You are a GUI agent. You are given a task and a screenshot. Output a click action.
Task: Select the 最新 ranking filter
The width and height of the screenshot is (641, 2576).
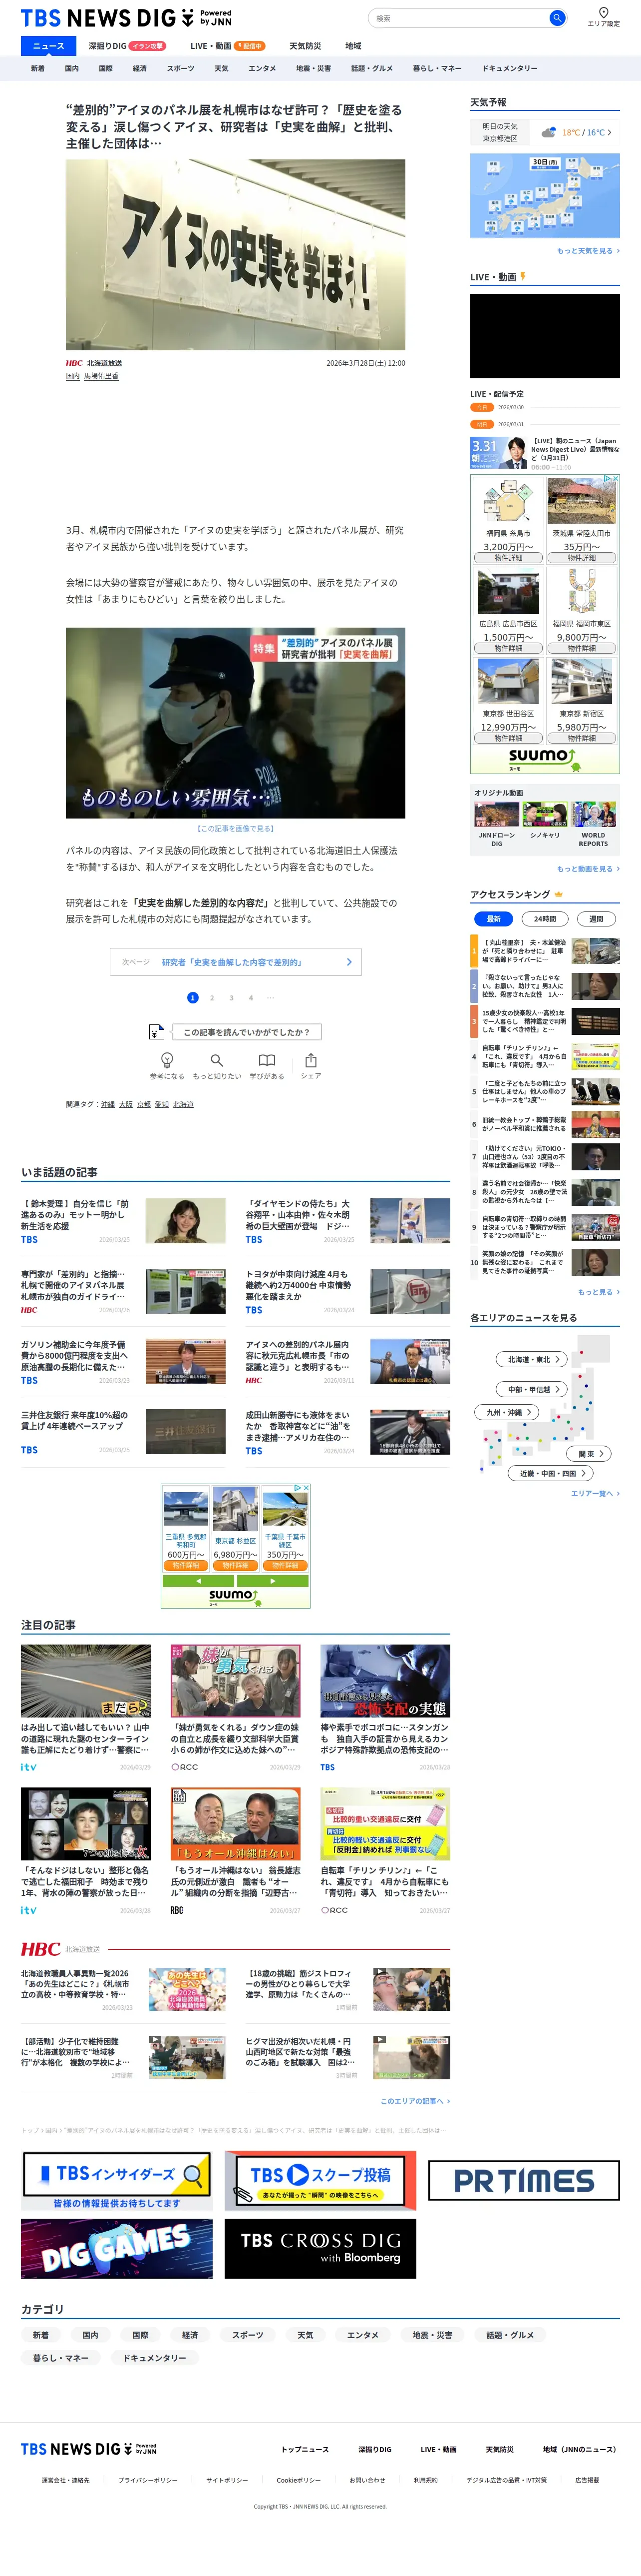tap(493, 918)
